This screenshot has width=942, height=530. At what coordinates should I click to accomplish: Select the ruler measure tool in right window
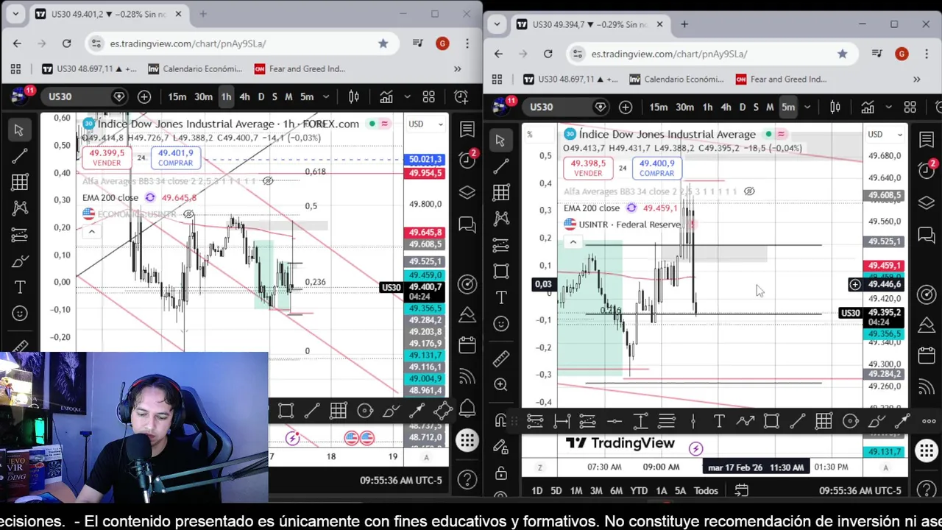point(501,358)
